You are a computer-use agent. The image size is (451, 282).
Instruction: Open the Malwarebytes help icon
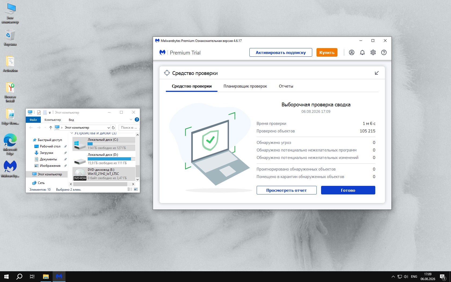pyautogui.click(x=384, y=53)
